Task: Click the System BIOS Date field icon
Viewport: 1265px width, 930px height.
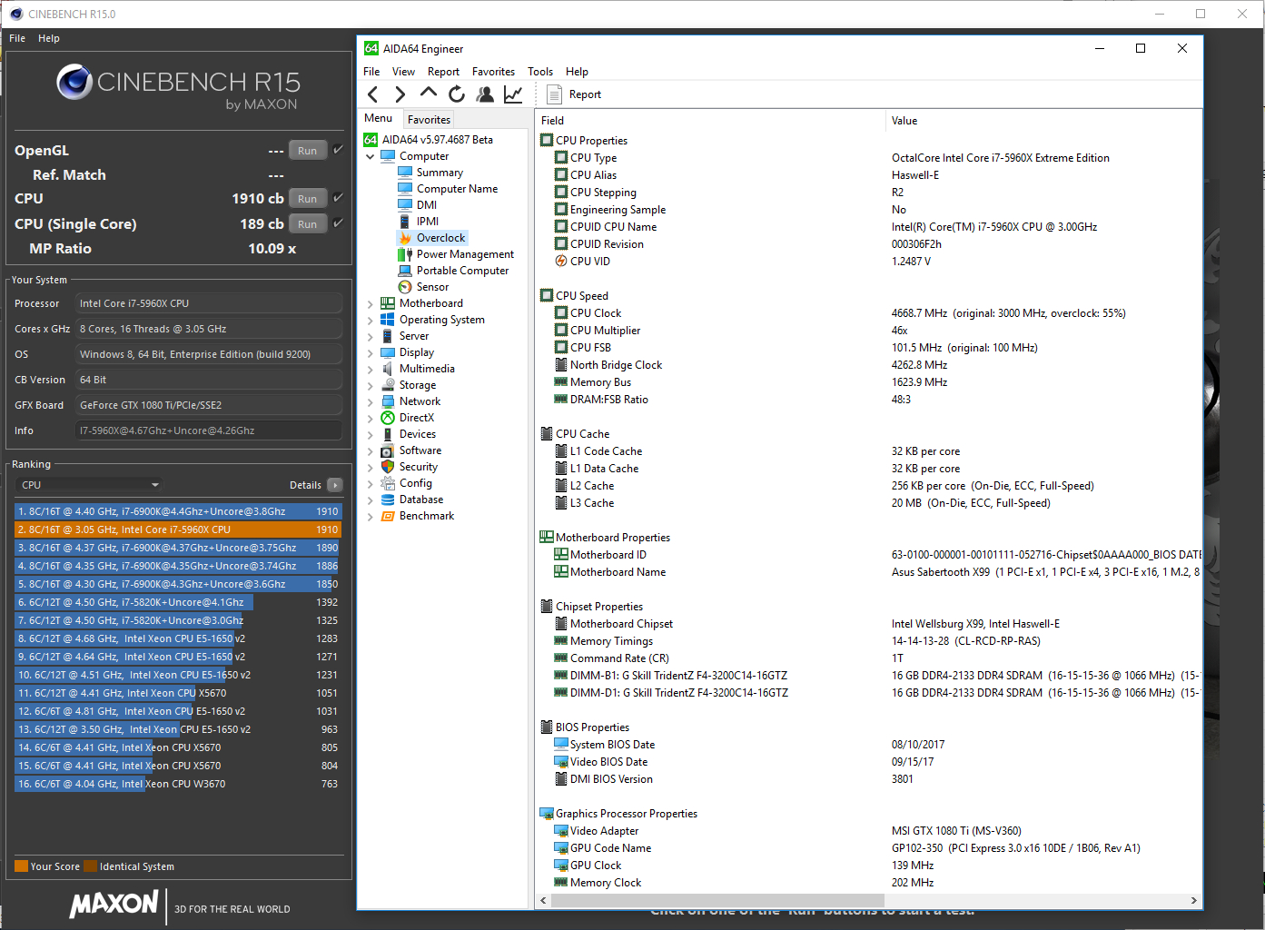Action: [561, 745]
